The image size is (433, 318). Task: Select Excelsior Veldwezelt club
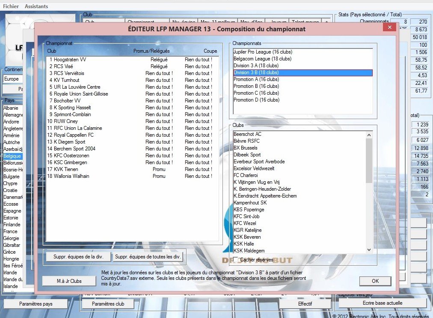tap(300, 168)
